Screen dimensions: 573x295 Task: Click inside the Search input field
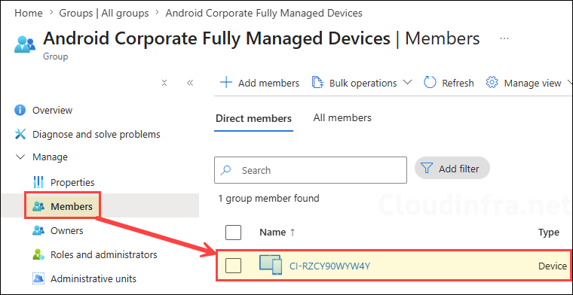[x=311, y=170]
